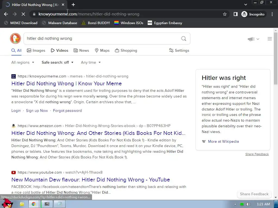
Task: Click Sign up Now sublink
Action: click(x=37, y=111)
